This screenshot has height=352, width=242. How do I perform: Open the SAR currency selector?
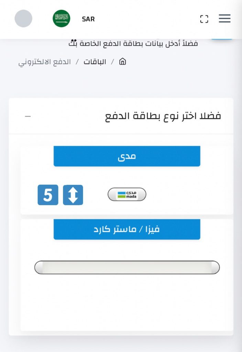(x=88, y=19)
